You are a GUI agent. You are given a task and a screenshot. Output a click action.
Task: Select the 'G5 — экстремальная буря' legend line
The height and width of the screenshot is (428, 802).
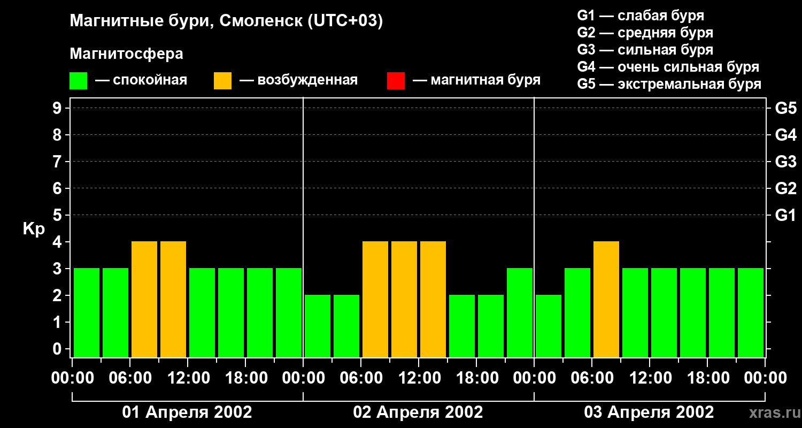click(669, 84)
